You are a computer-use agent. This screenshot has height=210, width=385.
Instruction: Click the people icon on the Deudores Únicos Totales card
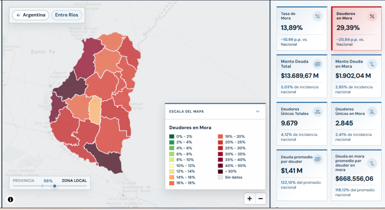(x=318, y=112)
